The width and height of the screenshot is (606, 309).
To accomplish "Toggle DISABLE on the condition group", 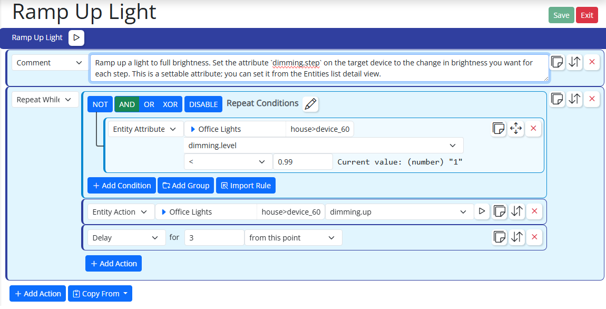I will point(203,104).
